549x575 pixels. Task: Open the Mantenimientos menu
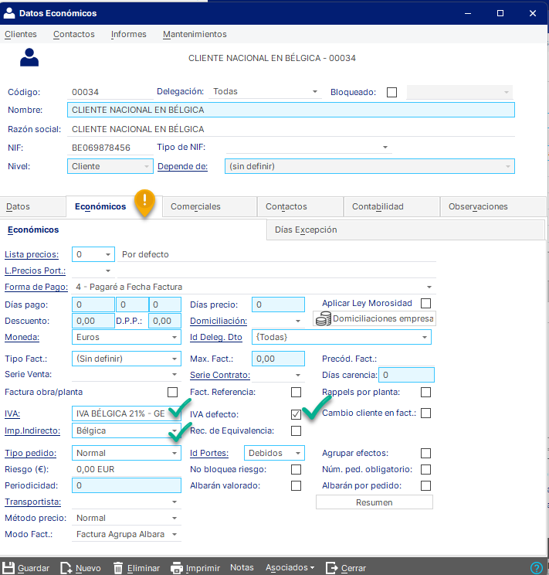(x=195, y=34)
